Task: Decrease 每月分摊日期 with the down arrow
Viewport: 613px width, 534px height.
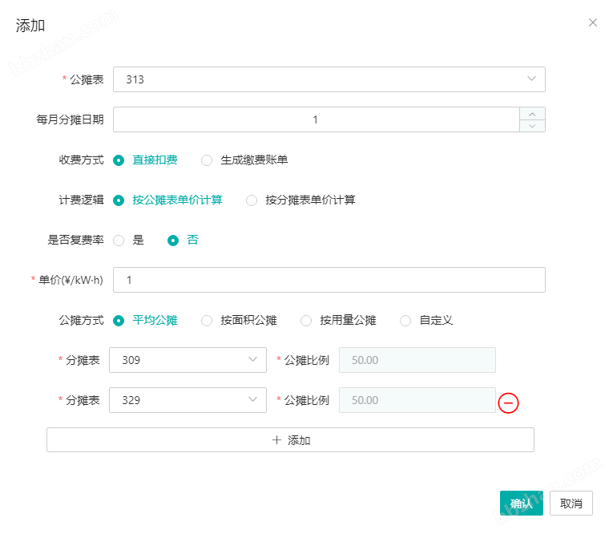Action: coord(532,126)
